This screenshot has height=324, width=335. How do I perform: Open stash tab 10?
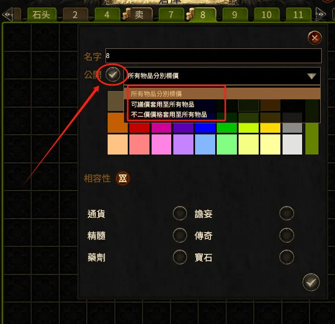coord(267,14)
